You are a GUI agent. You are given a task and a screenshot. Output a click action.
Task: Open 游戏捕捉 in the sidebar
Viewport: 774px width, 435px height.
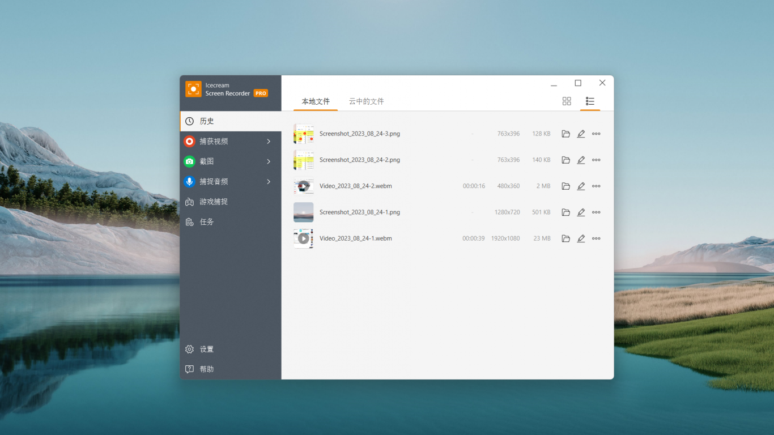pyautogui.click(x=213, y=202)
